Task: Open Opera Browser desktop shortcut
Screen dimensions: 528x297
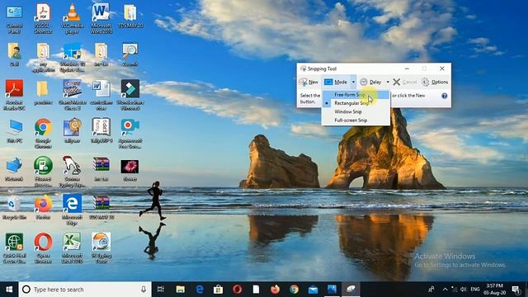Action: pyautogui.click(x=43, y=248)
